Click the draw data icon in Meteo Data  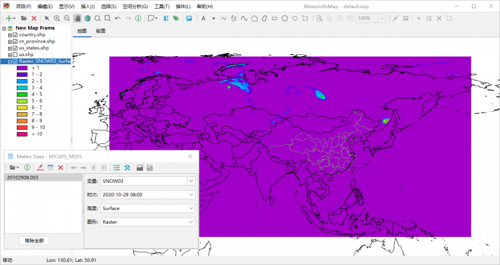click(39, 167)
